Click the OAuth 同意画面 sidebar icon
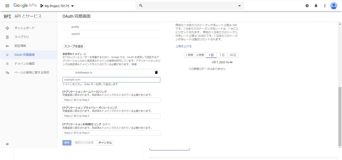This screenshot has width=342, height=160. (x=7, y=55)
